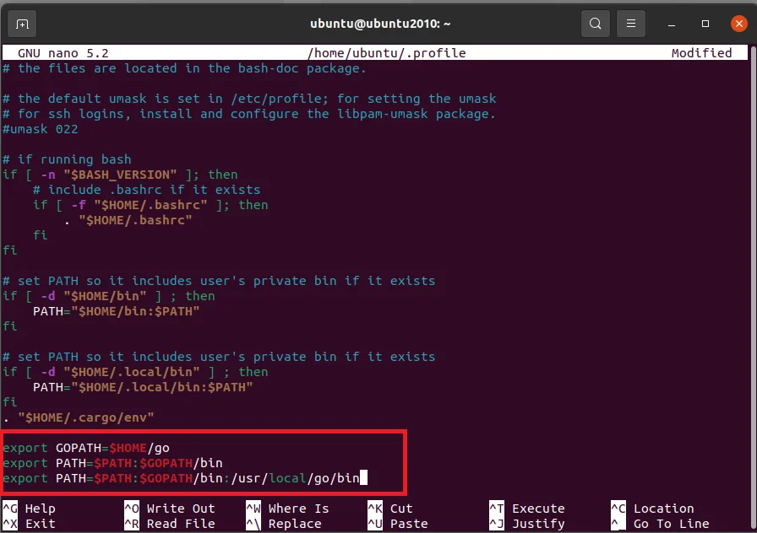Open the hamburger menu button

click(x=631, y=24)
